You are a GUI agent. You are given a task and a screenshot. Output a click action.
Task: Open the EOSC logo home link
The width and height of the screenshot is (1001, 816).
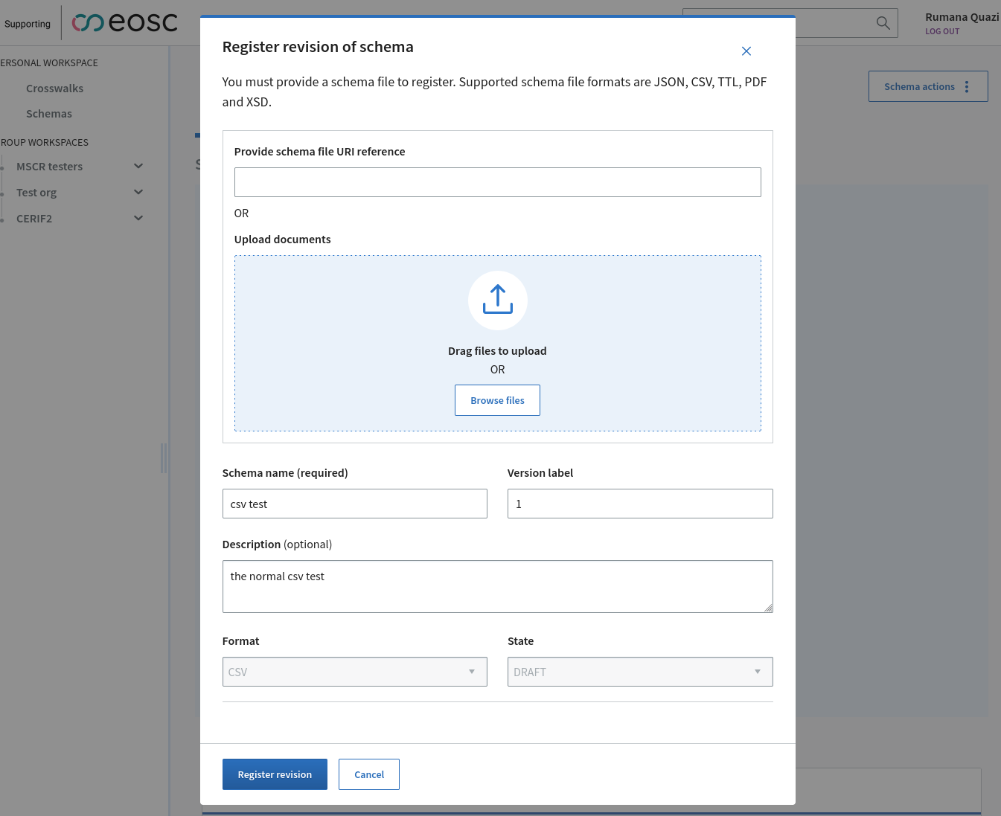click(x=124, y=23)
